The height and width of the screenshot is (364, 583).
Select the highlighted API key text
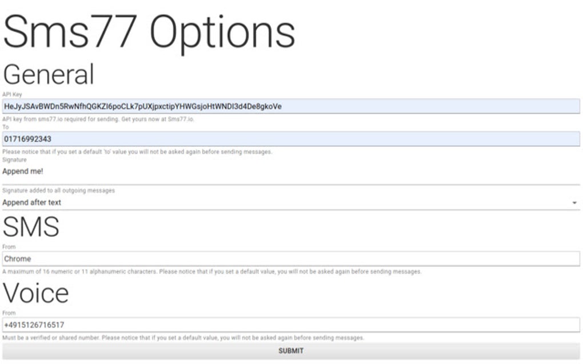pos(143,106)
